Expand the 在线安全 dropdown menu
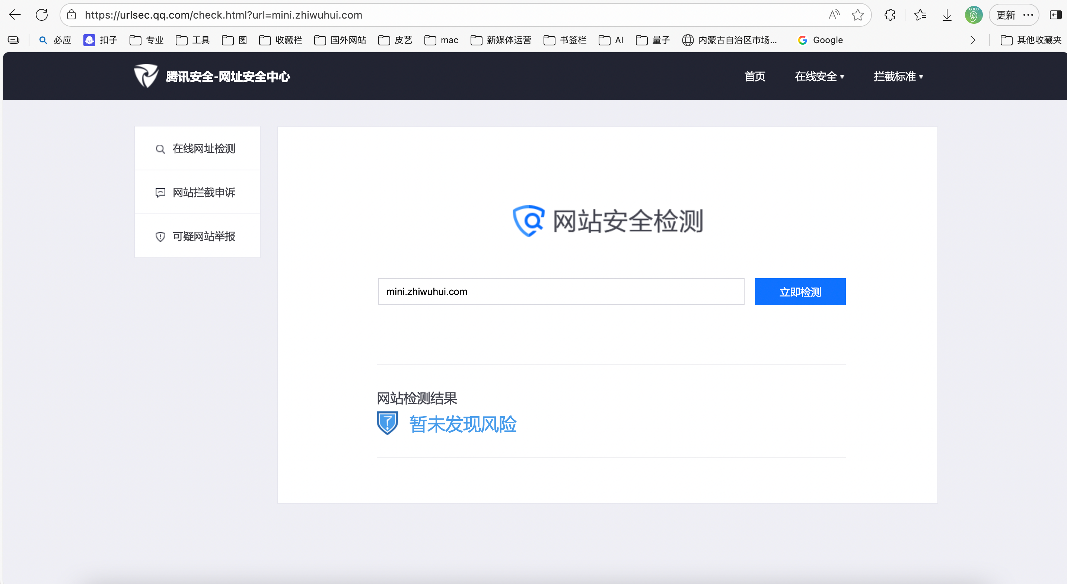Image resolution: width=1067 pixels, height=584 pixels. click(x=819, y=77)
